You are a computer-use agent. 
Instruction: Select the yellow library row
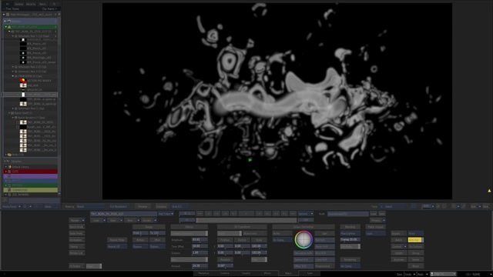pyautogui.click(x=31, y=190)
